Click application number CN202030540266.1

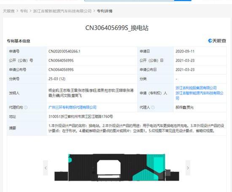[x=65, y=51]
